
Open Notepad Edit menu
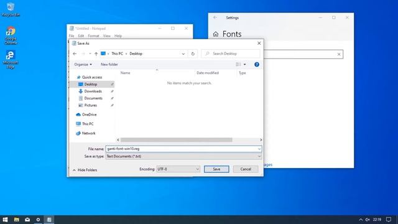[81, 36]
